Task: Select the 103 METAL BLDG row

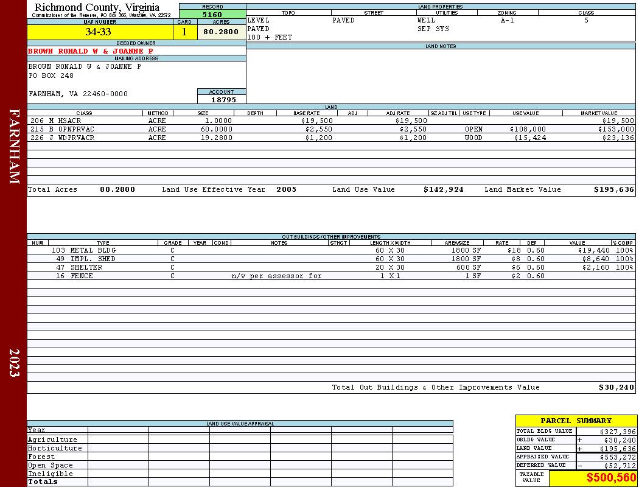Action: [x=331, y=251]
